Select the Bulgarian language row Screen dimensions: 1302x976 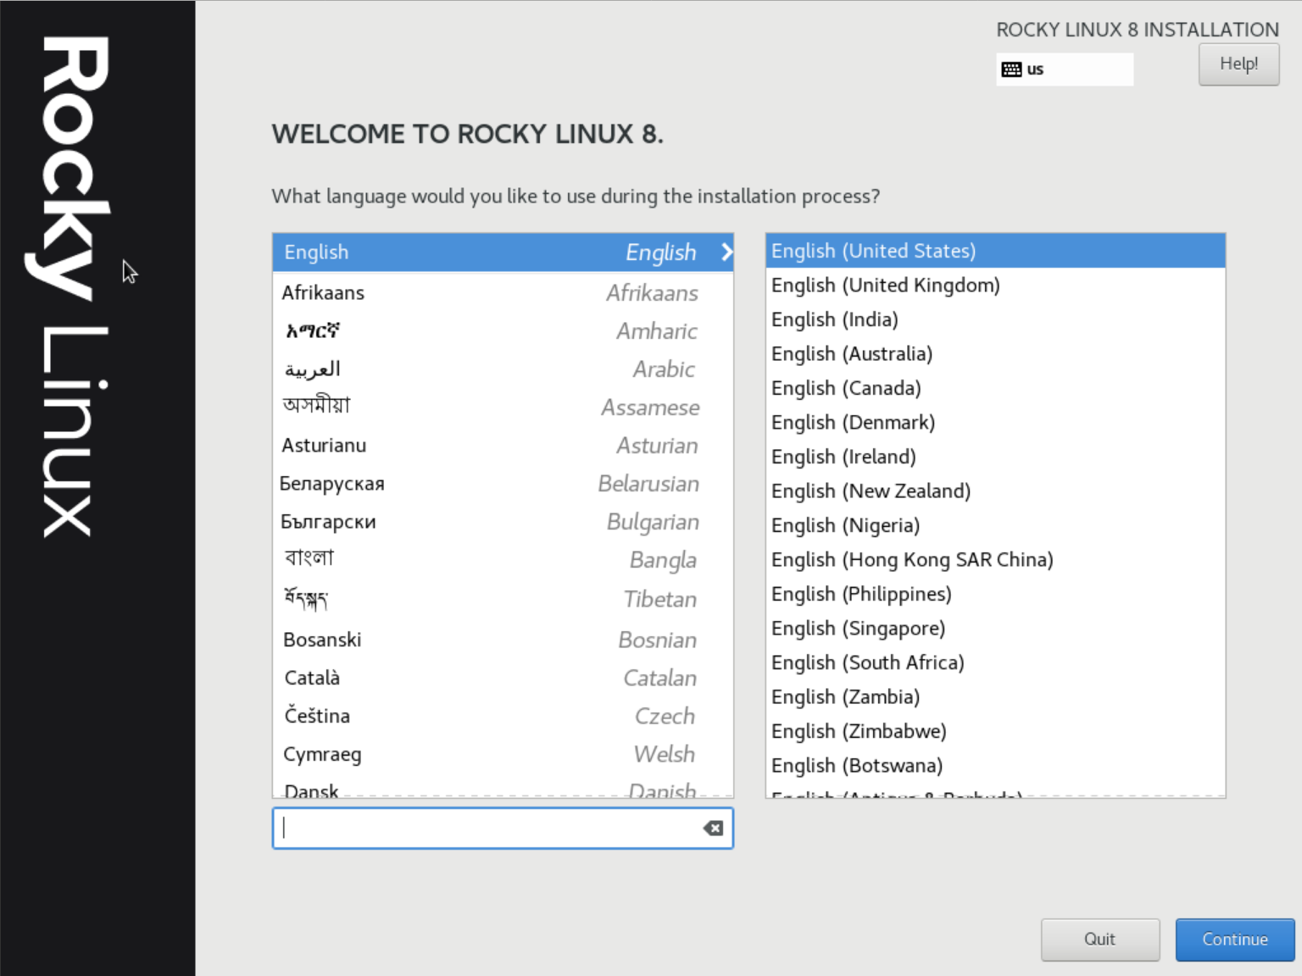pos(503,521)
